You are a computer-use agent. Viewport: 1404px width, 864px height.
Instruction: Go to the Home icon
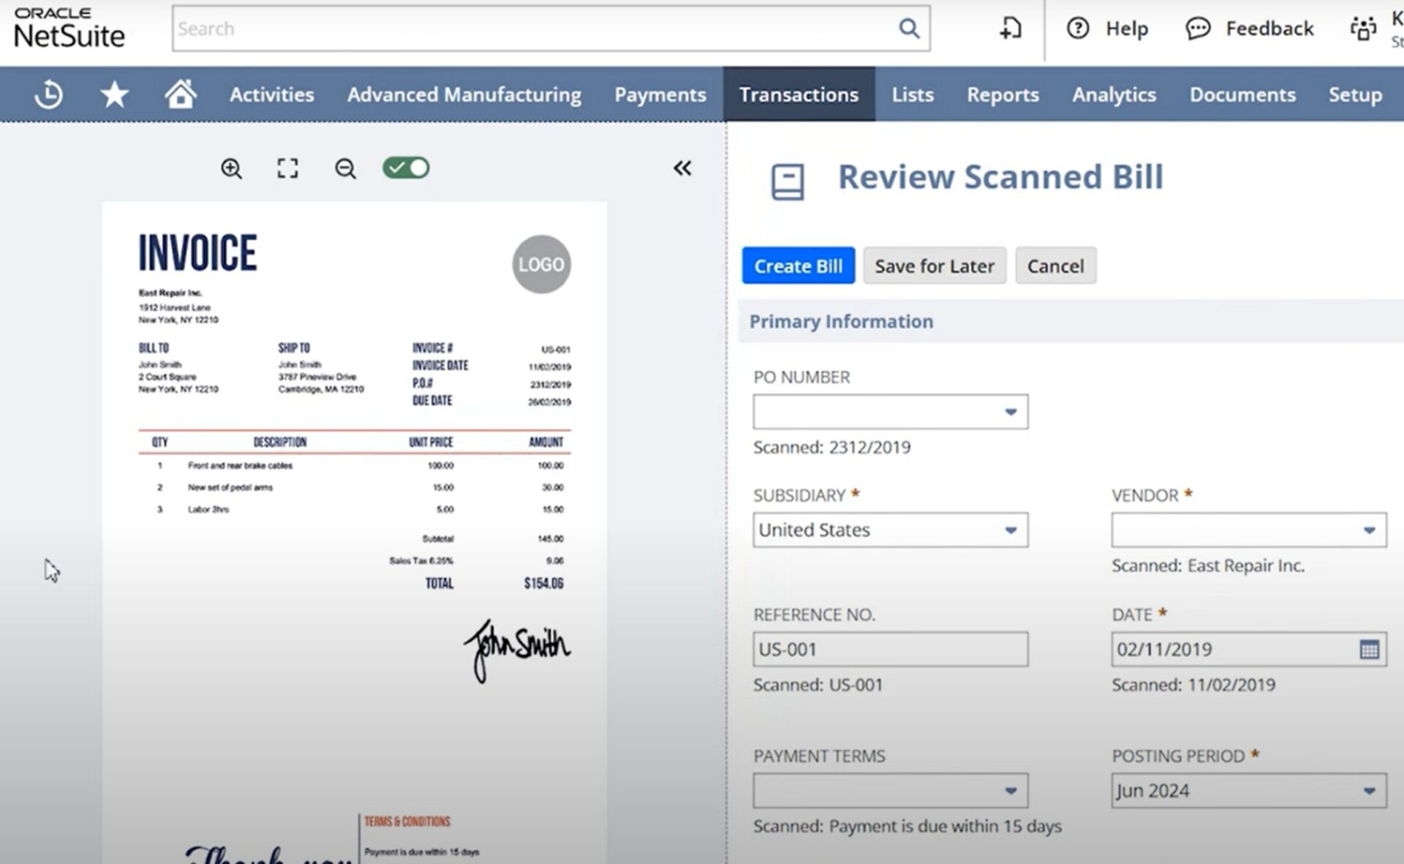pyautogui.click(x=181, y=94)
